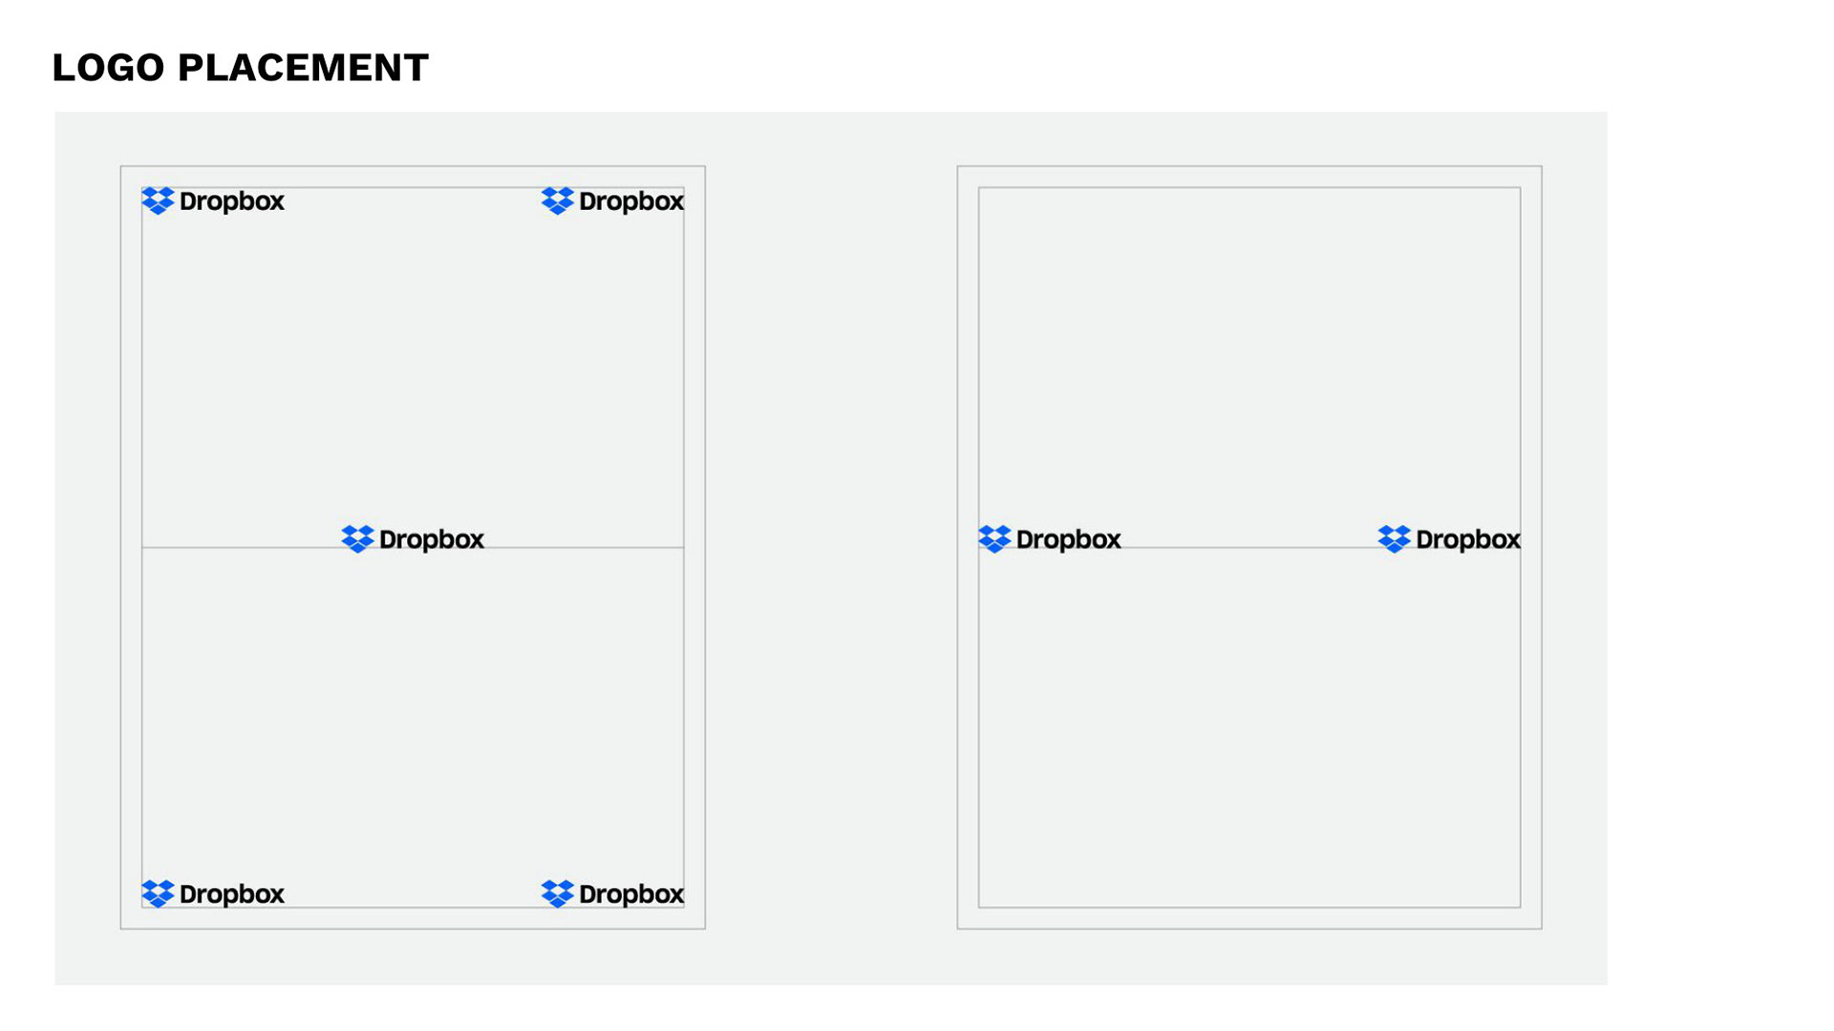Click the empty upper half of left page
The width and height of the screenshot is (1834, 1031).
(x=413, y=363)
